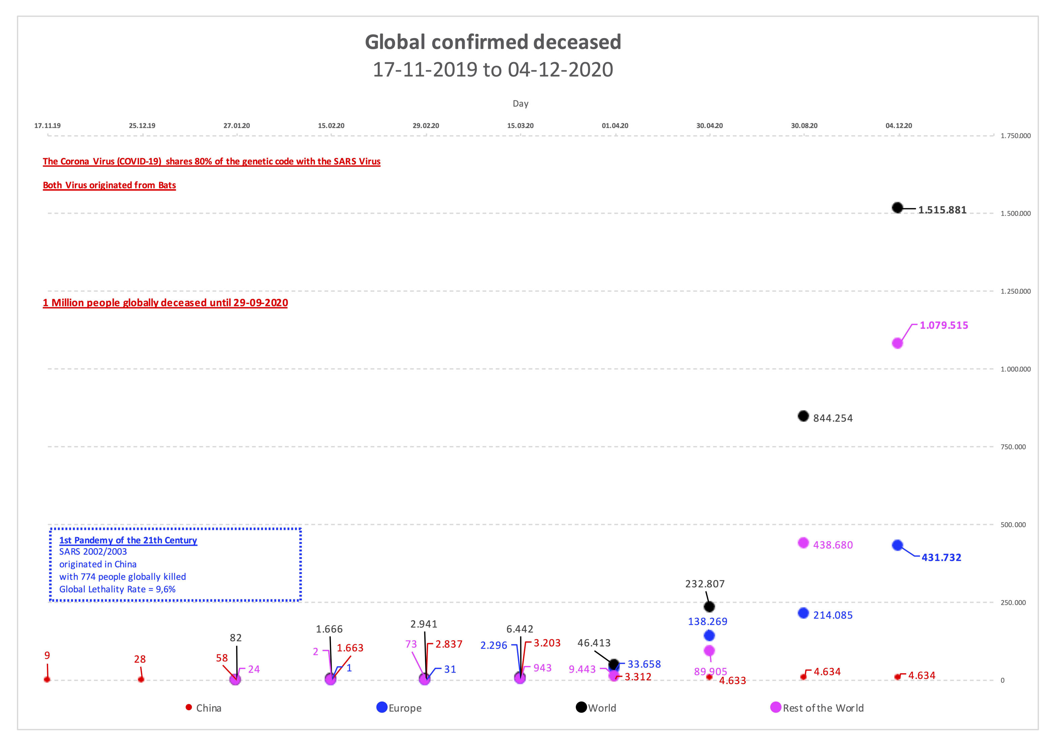The width and height of the screenshot is (1056, 747).
Task: Open '1st Pandemy of the 21th Century' link
Action: pyautogui.click(x=128, y=540)
